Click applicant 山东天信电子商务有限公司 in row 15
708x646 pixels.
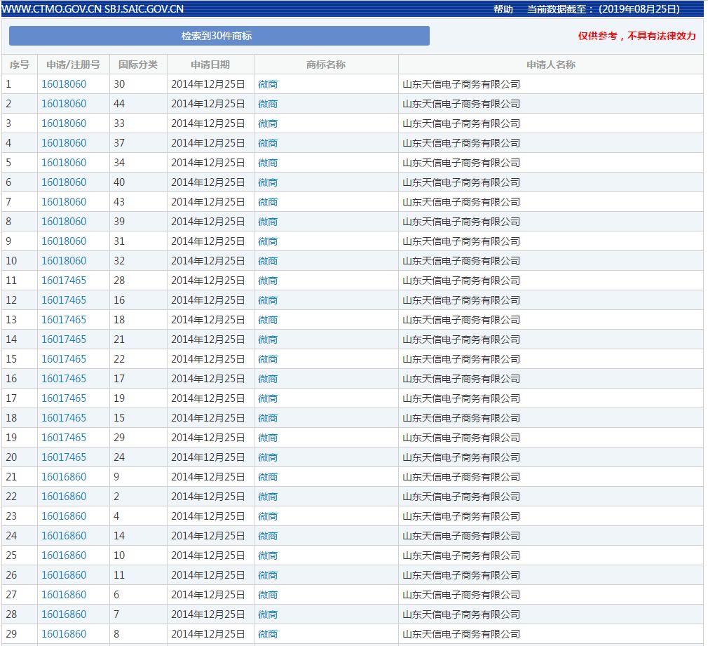[461, 359]
